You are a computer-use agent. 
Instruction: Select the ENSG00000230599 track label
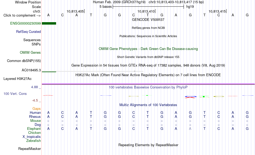(25, 23)
